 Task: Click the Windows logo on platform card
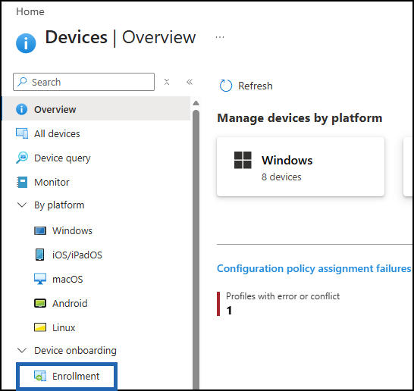click(243, 160)
